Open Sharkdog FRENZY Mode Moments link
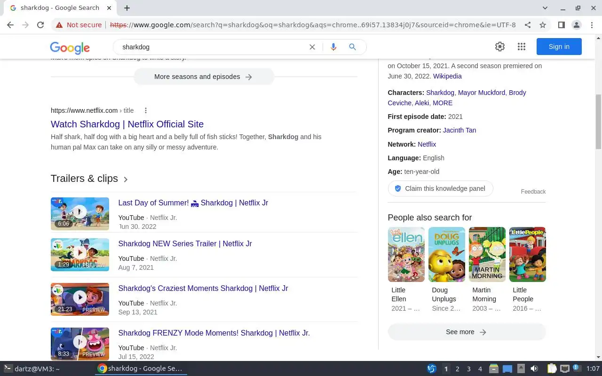602x376 pixels. pyautogui.click(x=214, y=333)
